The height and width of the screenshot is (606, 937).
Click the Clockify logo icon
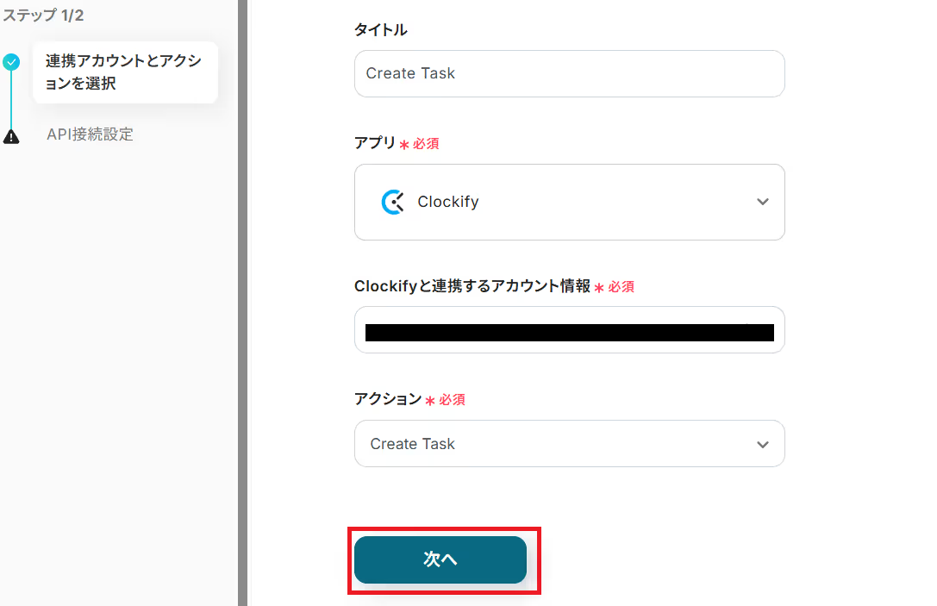point(393,202)
